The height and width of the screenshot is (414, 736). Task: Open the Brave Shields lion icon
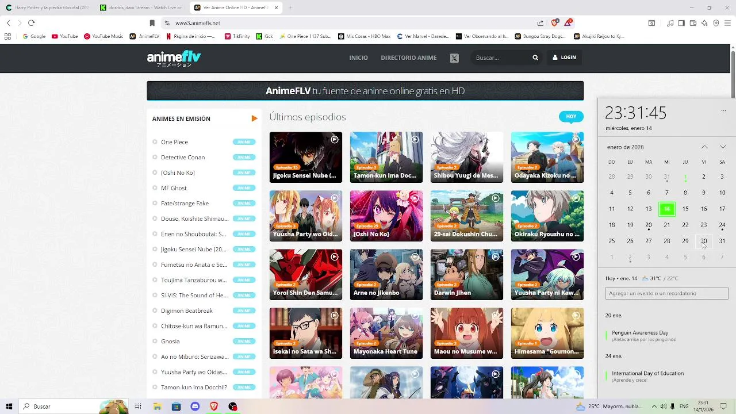click(554, 23)
